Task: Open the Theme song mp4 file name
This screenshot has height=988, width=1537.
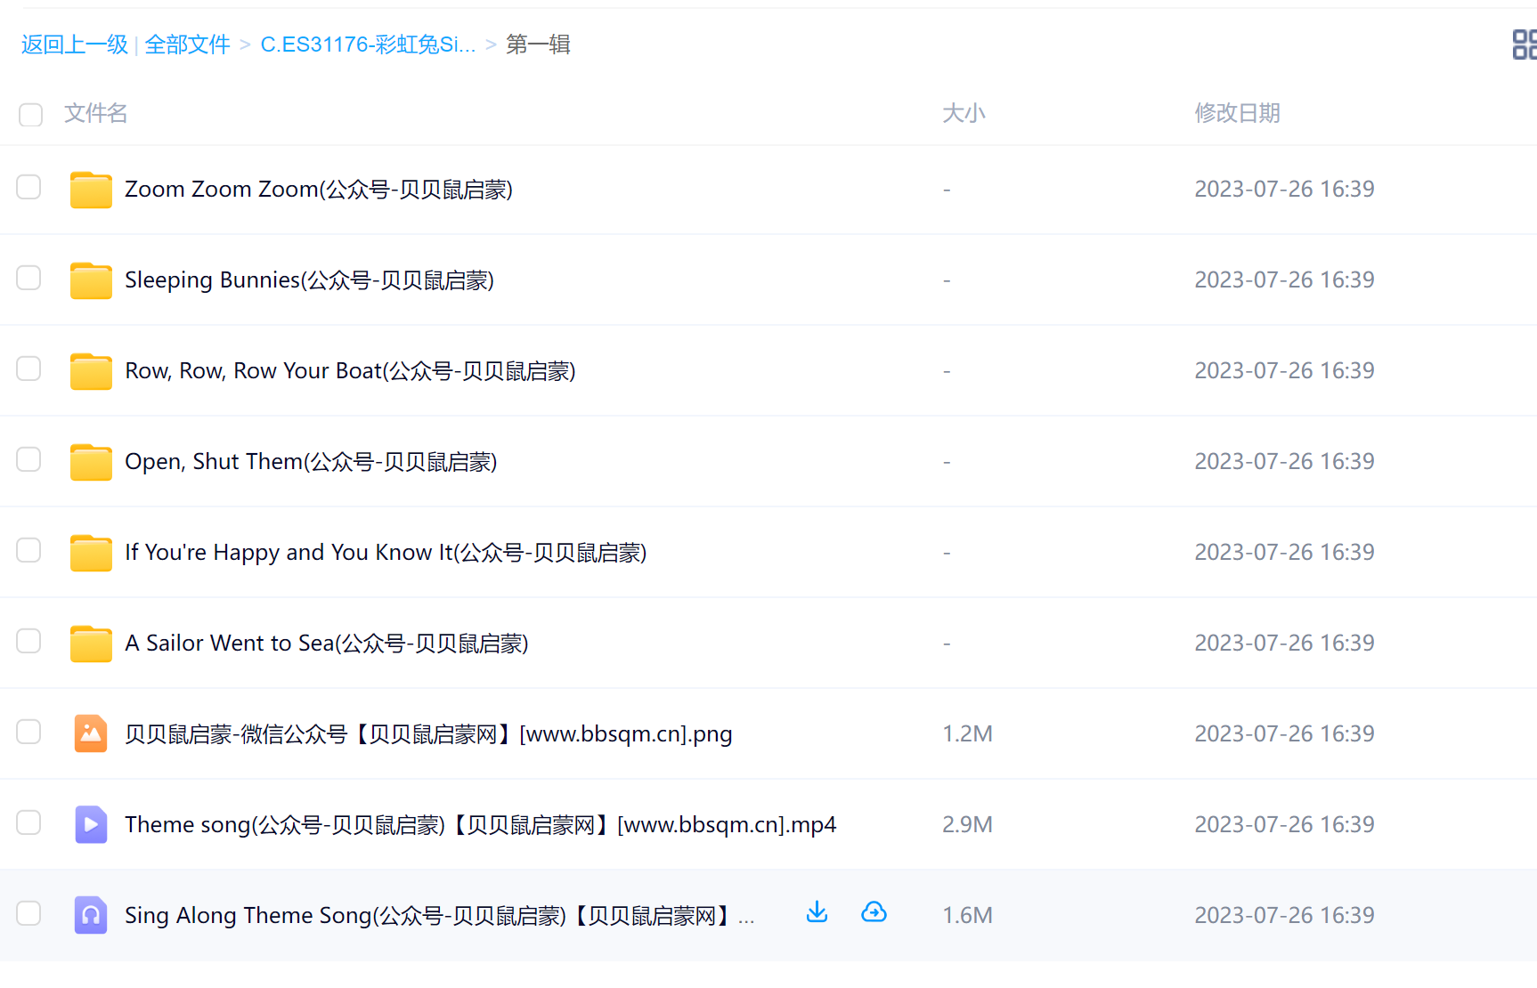Action: 480,825
